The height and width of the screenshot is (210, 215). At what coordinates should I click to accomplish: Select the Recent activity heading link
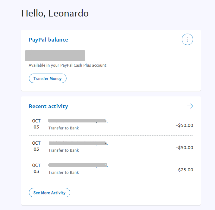point(48,106)
